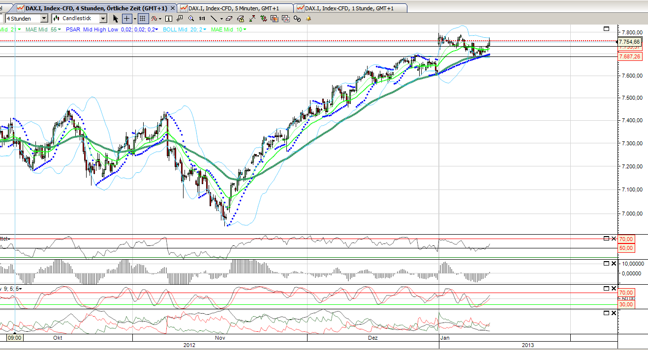648x350 pixels.
Task: Activate the crosshair cursor tool
Action: (127, 19)
